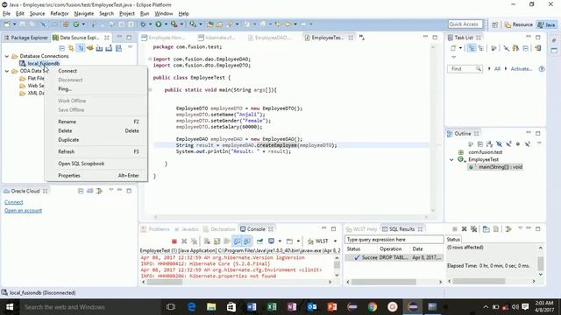
Task: Click the Task List Find field
Action: coord(465,69)
